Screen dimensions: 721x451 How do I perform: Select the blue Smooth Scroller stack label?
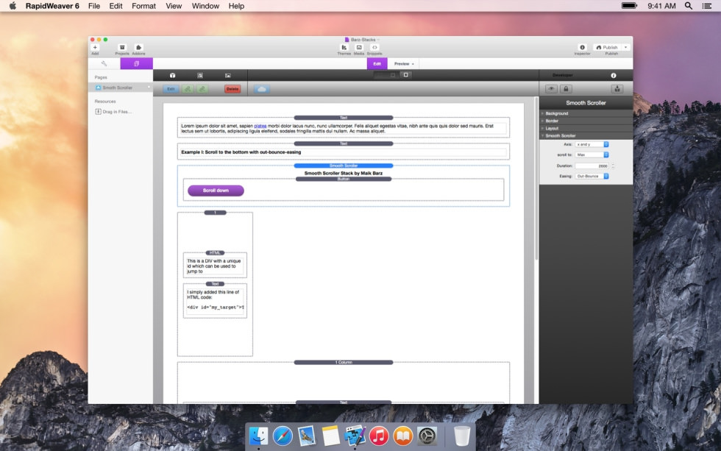click(x=344, y=166)
